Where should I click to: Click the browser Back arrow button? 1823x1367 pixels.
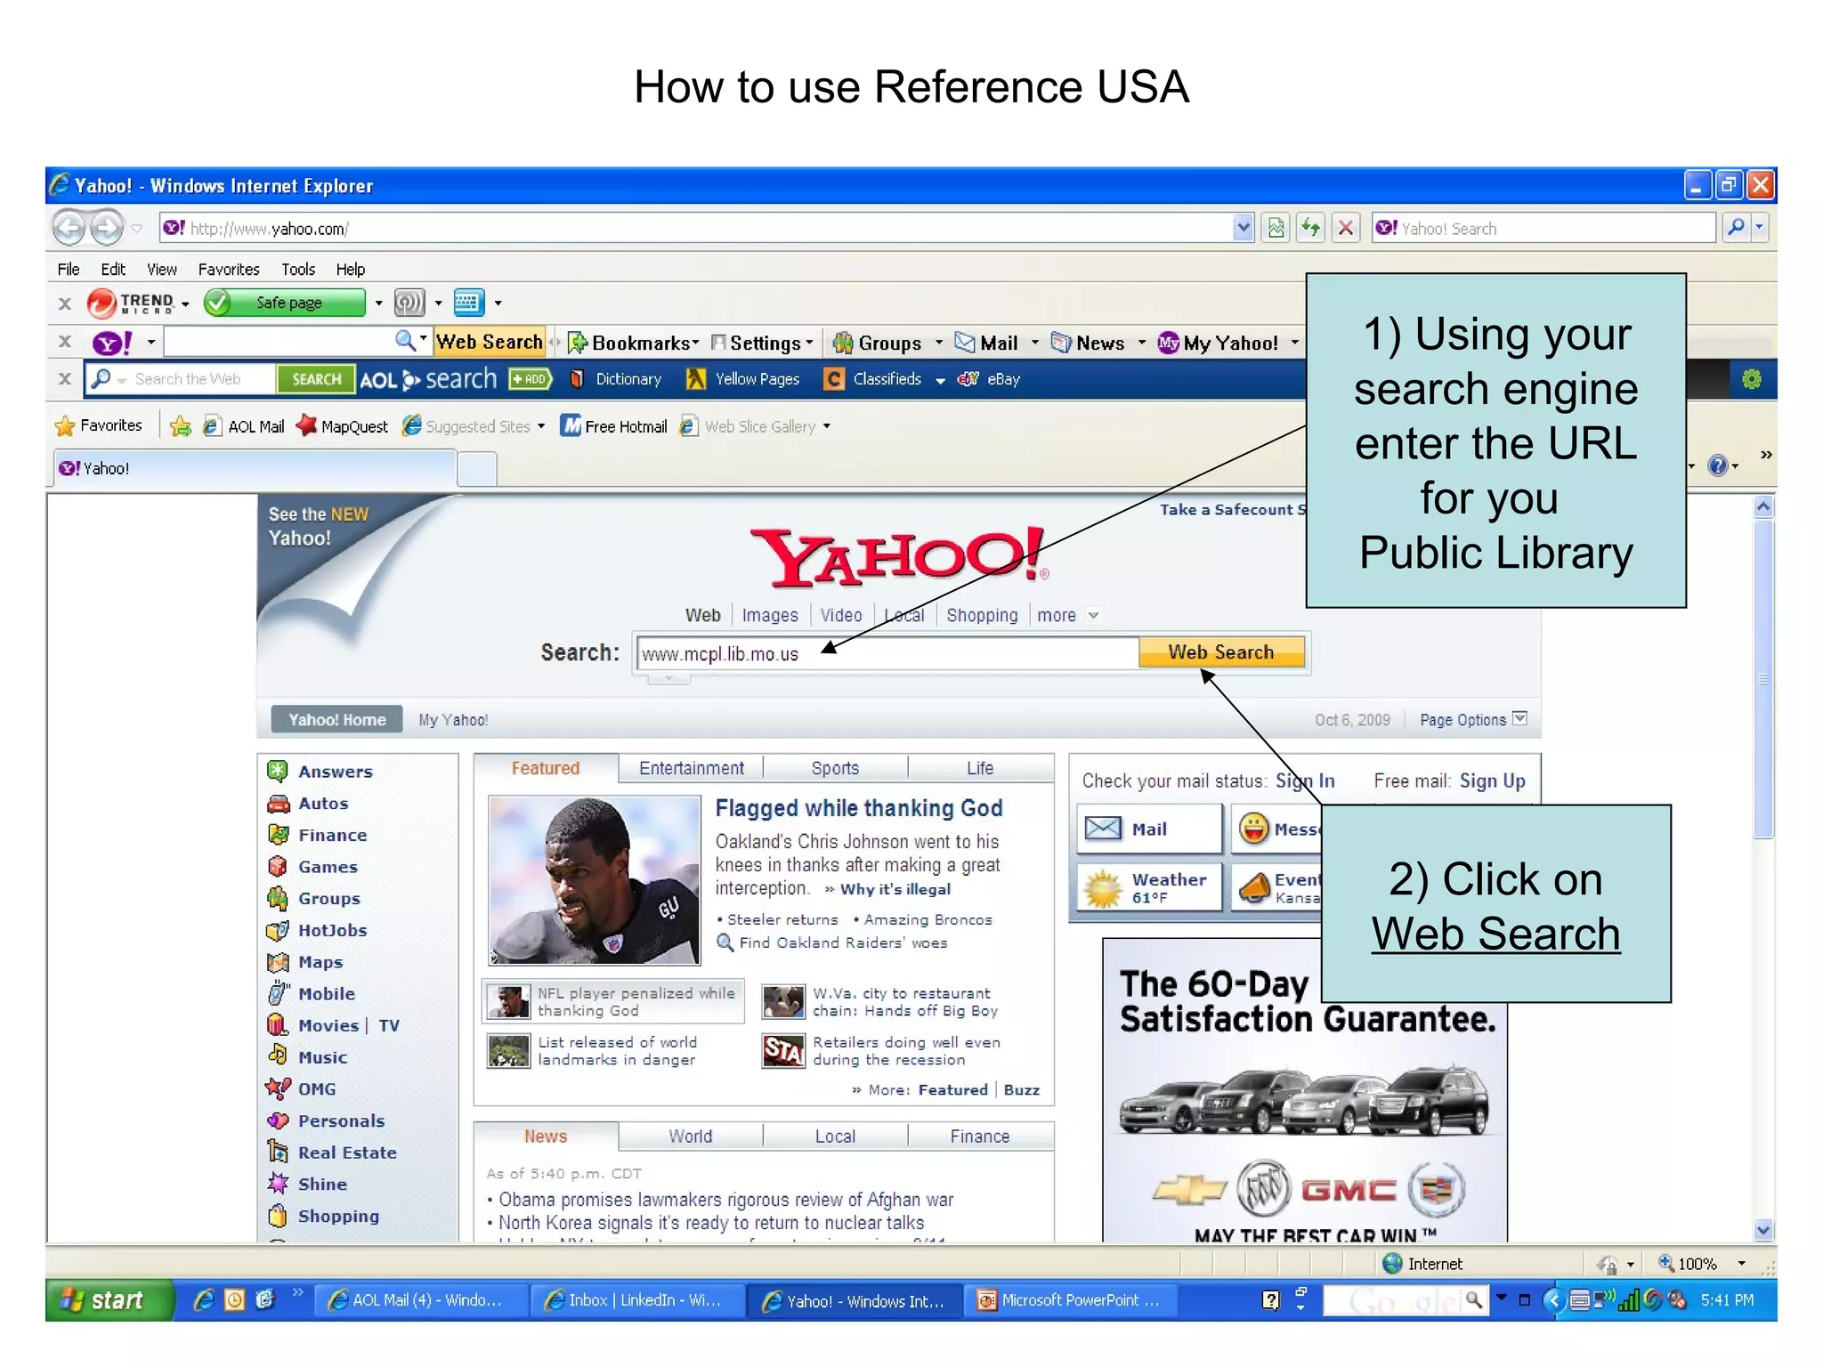coord(69,228)
